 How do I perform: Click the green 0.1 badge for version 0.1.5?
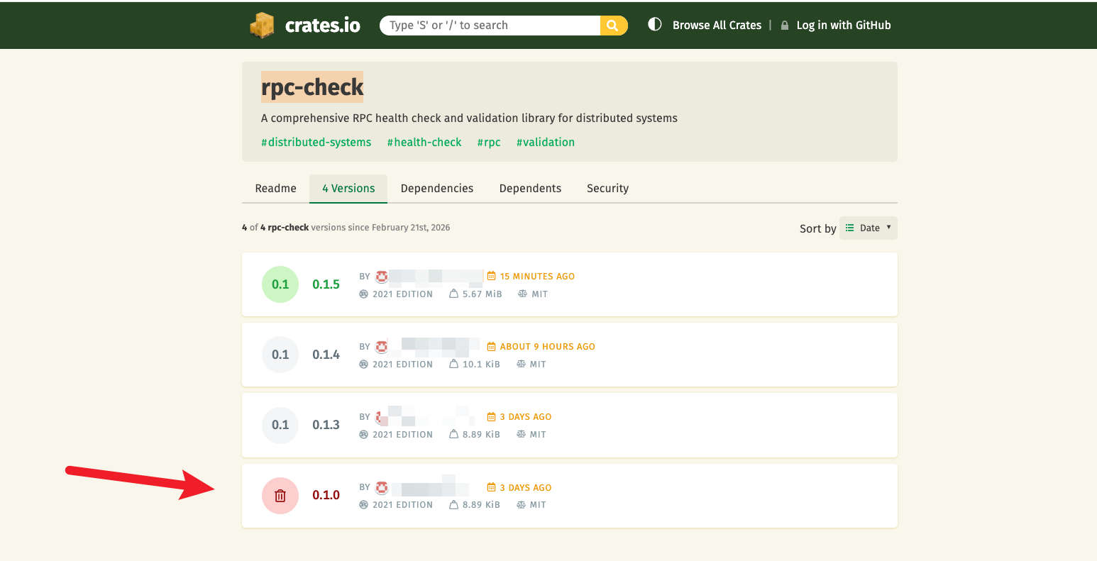280,284
